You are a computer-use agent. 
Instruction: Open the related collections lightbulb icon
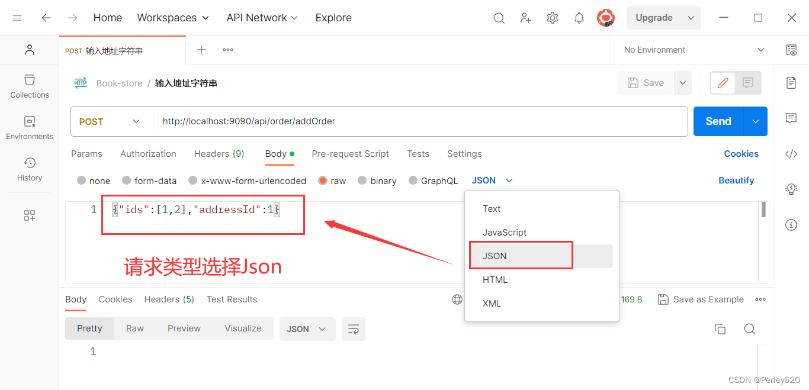[x=791, y=189]
